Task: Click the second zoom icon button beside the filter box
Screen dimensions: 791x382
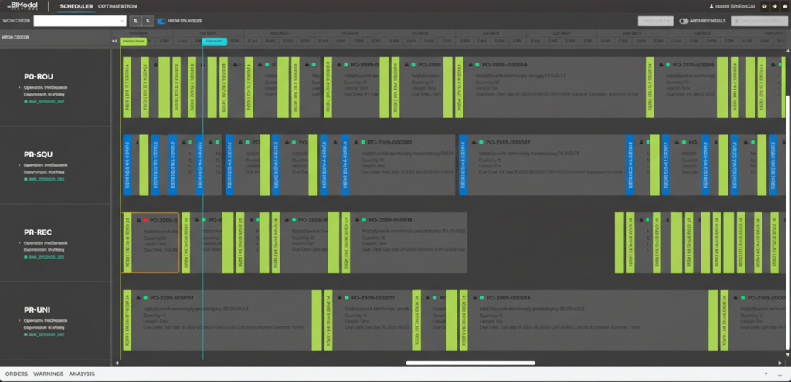Action: pyautogui.click(x=148, y=21)
